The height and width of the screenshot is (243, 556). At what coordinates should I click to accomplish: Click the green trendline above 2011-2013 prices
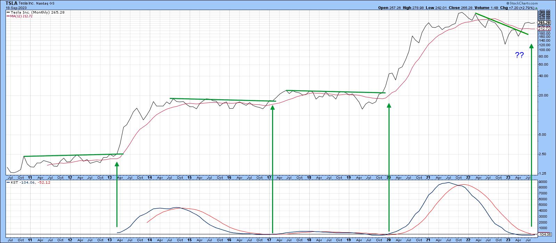click(73, 155)
